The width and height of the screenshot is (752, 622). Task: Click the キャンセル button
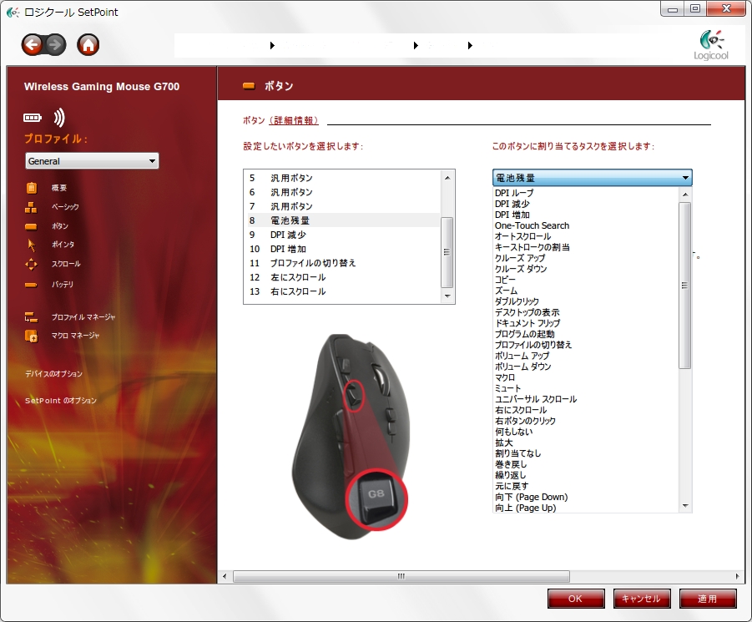pos(641,599)
